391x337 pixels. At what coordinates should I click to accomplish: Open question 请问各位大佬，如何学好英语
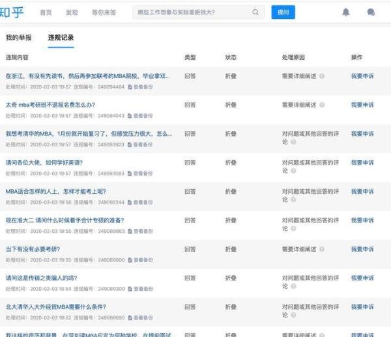[44, 163]
